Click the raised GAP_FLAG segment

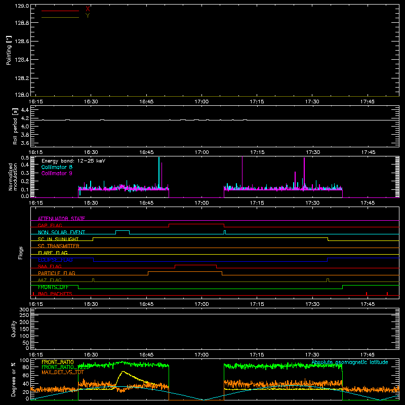(196, 224)
